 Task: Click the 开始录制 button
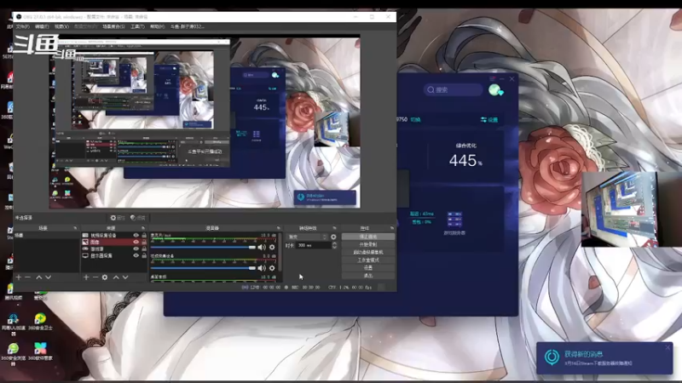click(368, 244)
